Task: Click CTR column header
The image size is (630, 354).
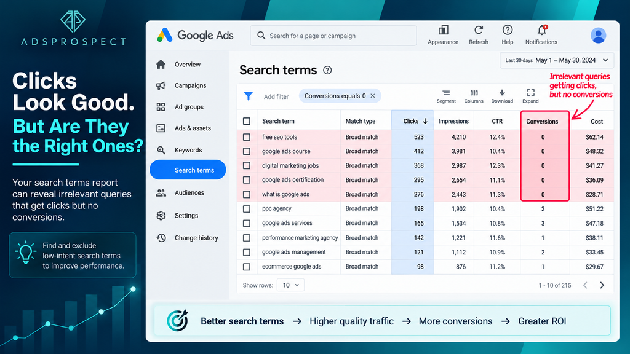Action: tap(497, 121)
